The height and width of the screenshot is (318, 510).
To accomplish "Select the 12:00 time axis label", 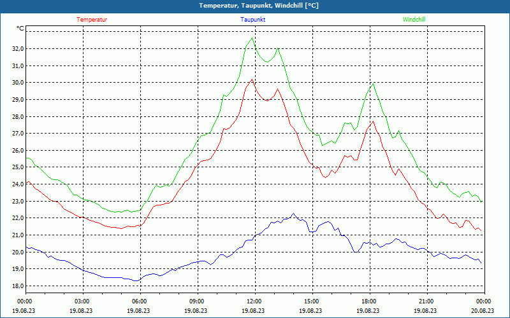I will click(x=254, y=301).
